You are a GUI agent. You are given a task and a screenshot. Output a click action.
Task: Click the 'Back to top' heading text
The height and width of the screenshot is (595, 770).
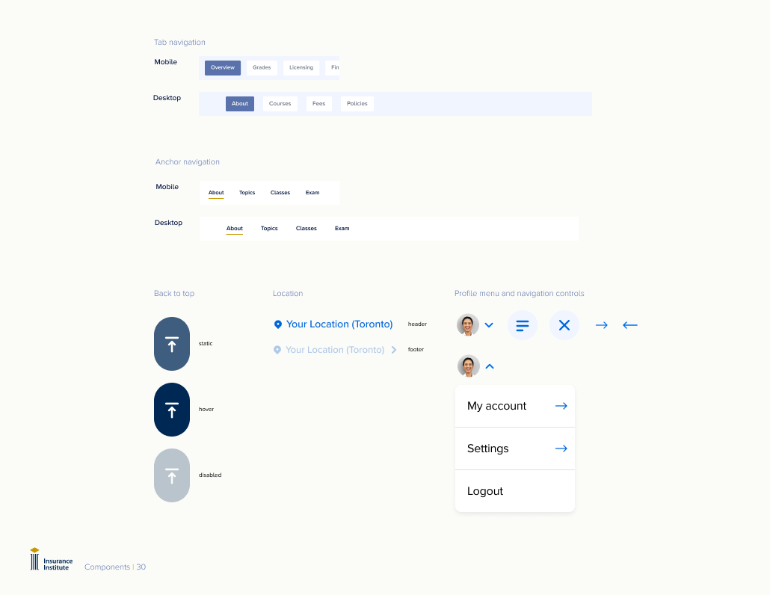174,294
